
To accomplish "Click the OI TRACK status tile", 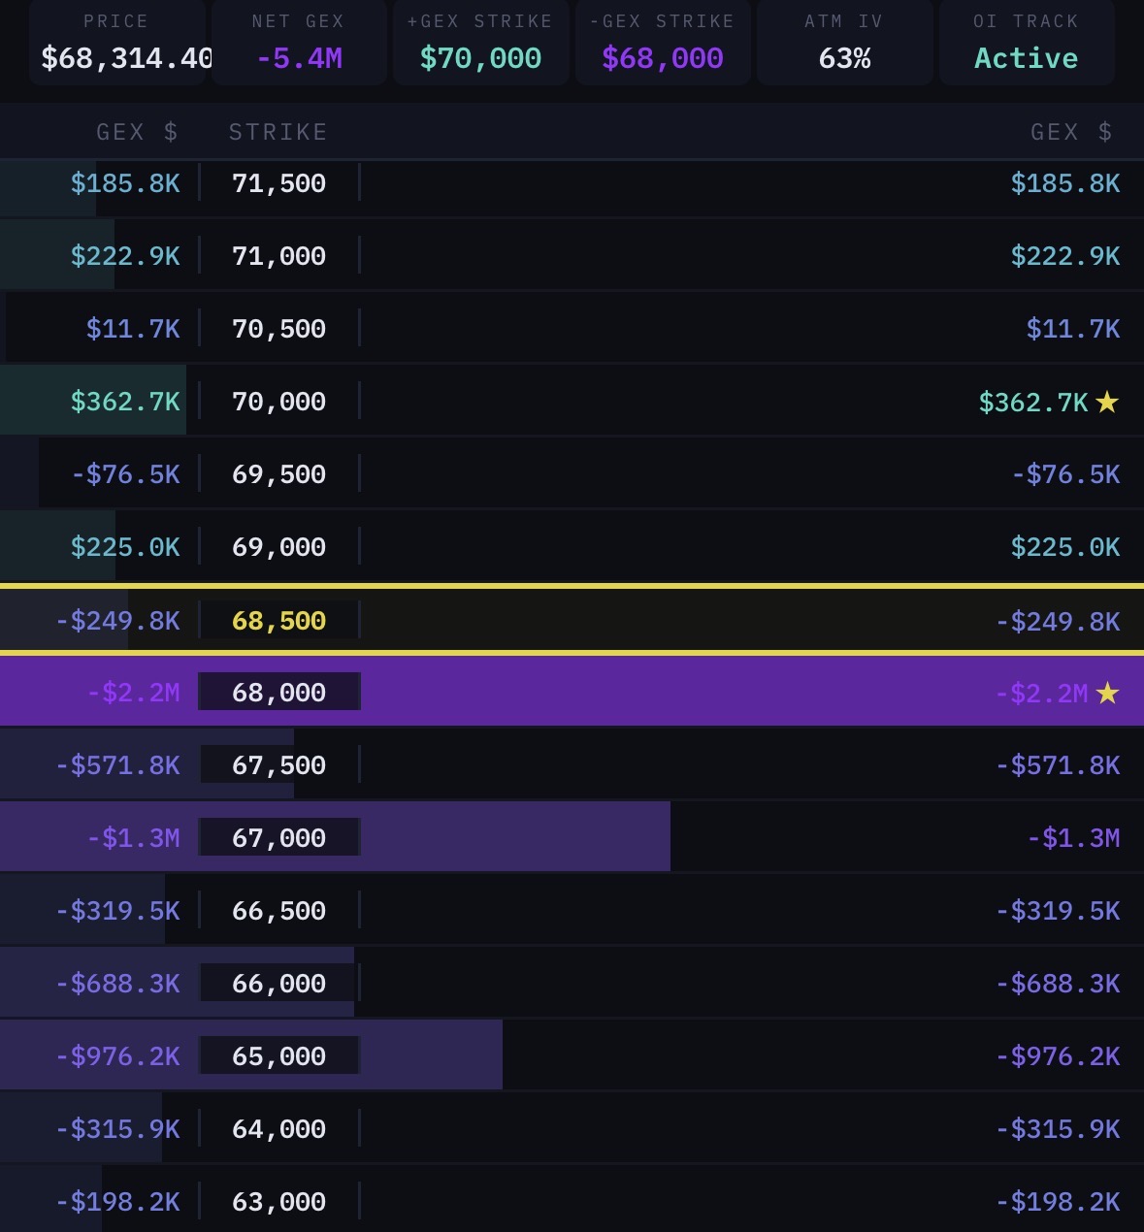I will 1026,41.
